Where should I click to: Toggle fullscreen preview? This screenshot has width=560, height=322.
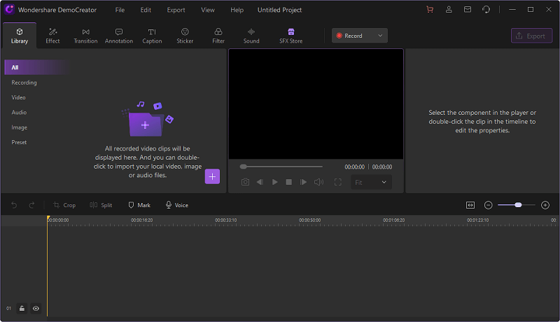click(338, 182)
